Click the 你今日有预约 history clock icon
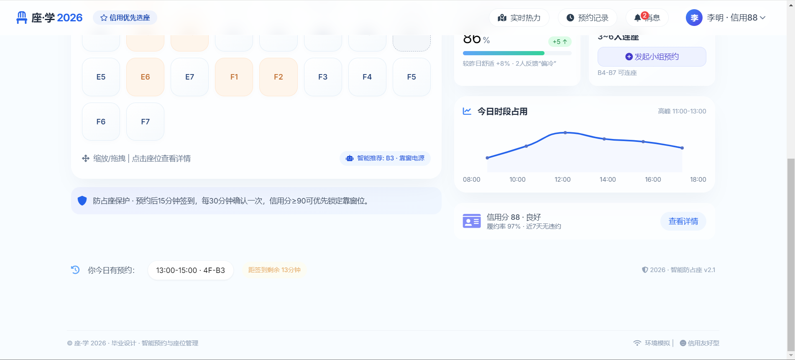This screenshot has height=360, width=795. pyautogui.click(x=75, y=270)
